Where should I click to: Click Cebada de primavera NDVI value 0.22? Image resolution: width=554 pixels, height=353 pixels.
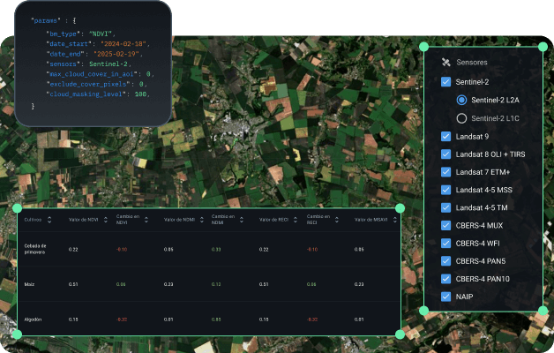73,250
